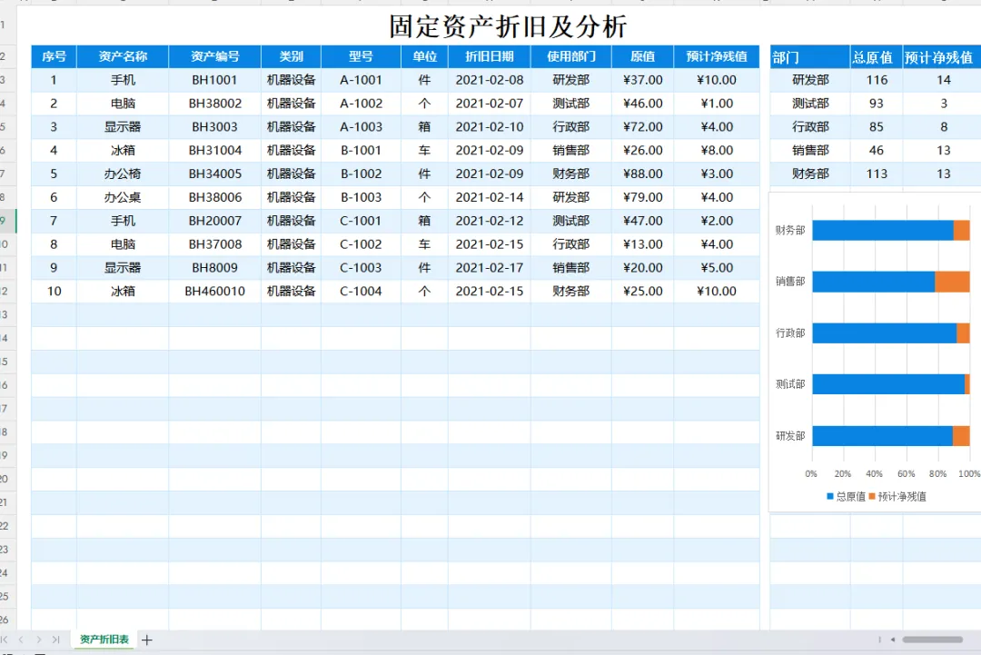
Task: Select summary total cell 113 for 财务部
Action: pos(876,174)
